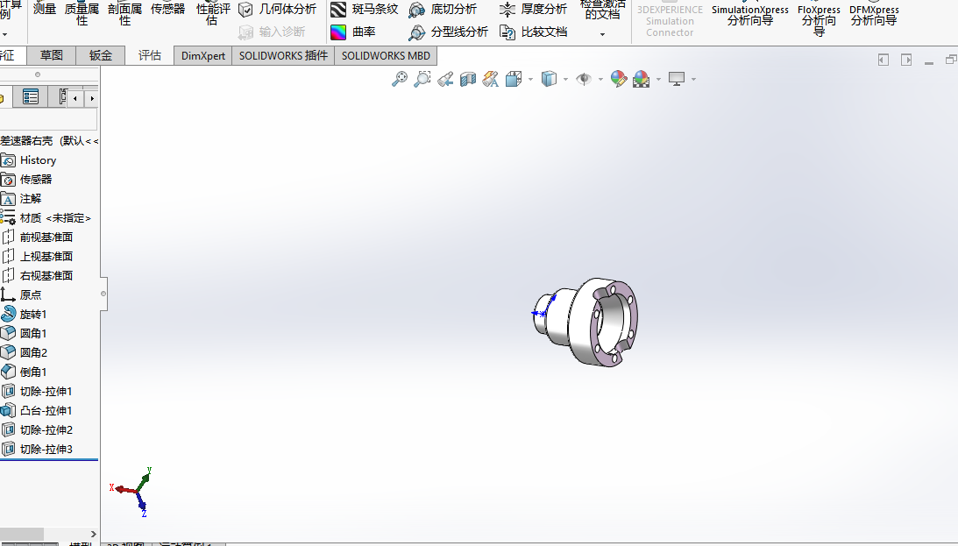The height and width of the screenshot is (546, 958).
Task: Click the 斑马条纹 zebra stripes tool
Action: point(364,9)
